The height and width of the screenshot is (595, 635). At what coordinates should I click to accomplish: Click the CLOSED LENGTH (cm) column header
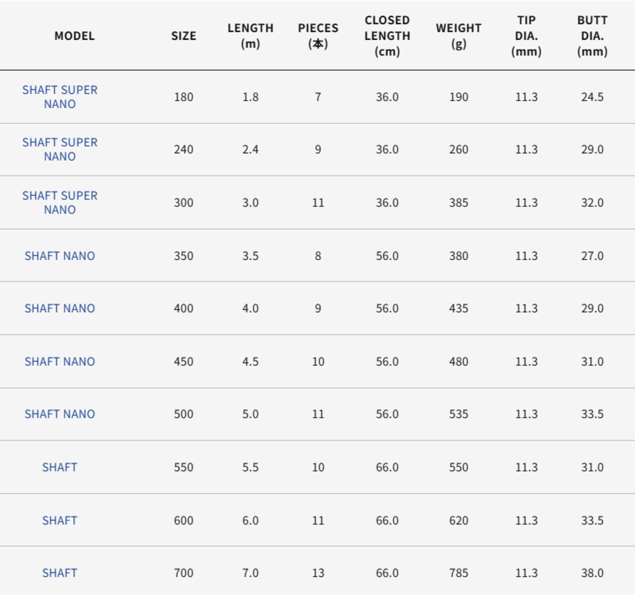(387, 36)
